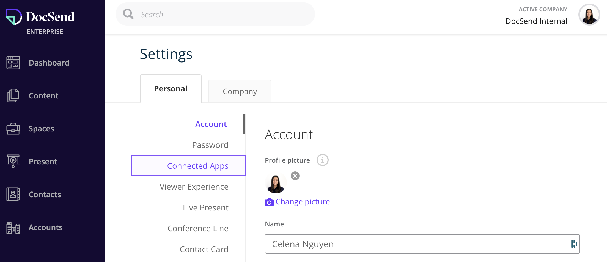Open the Password settings section
607x262 pixels.
(210, 145)
